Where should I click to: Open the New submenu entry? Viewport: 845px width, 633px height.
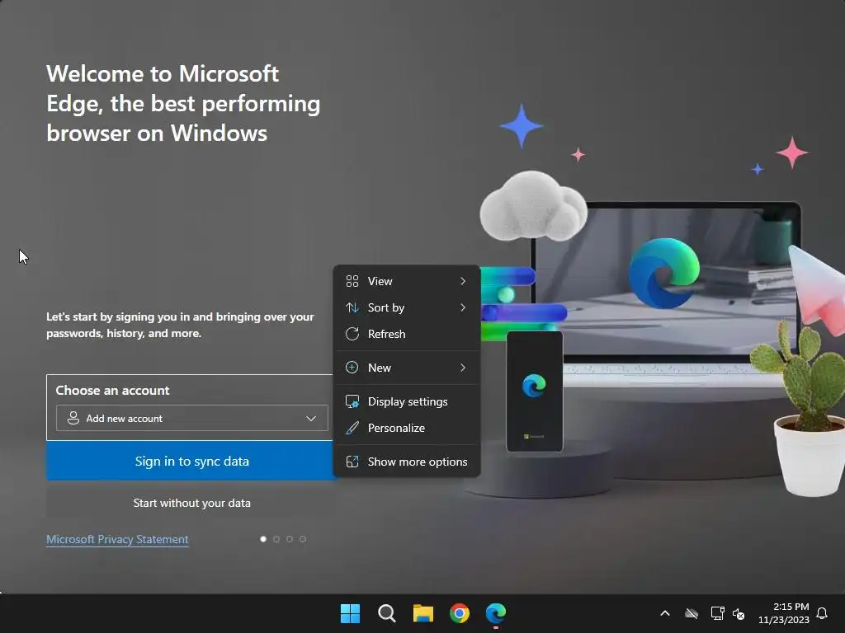[x=406, y=368]
